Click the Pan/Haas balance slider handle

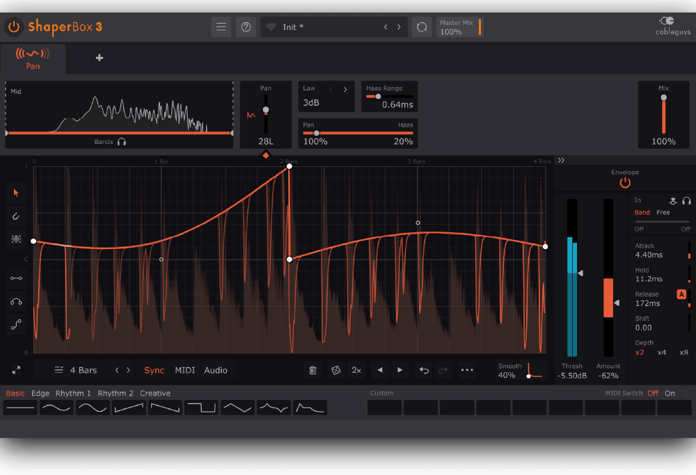point(317,133)
